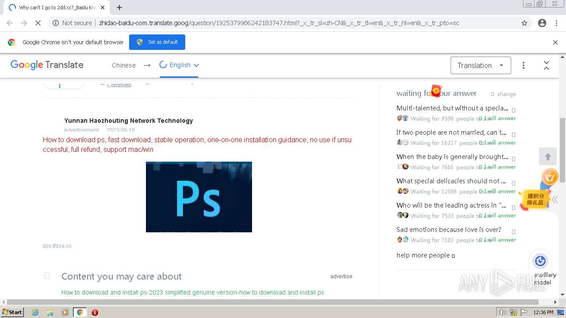Open Windows Explorer folder from taskbar
Viewport: 566px width, 318px height.
coord(50,312)
